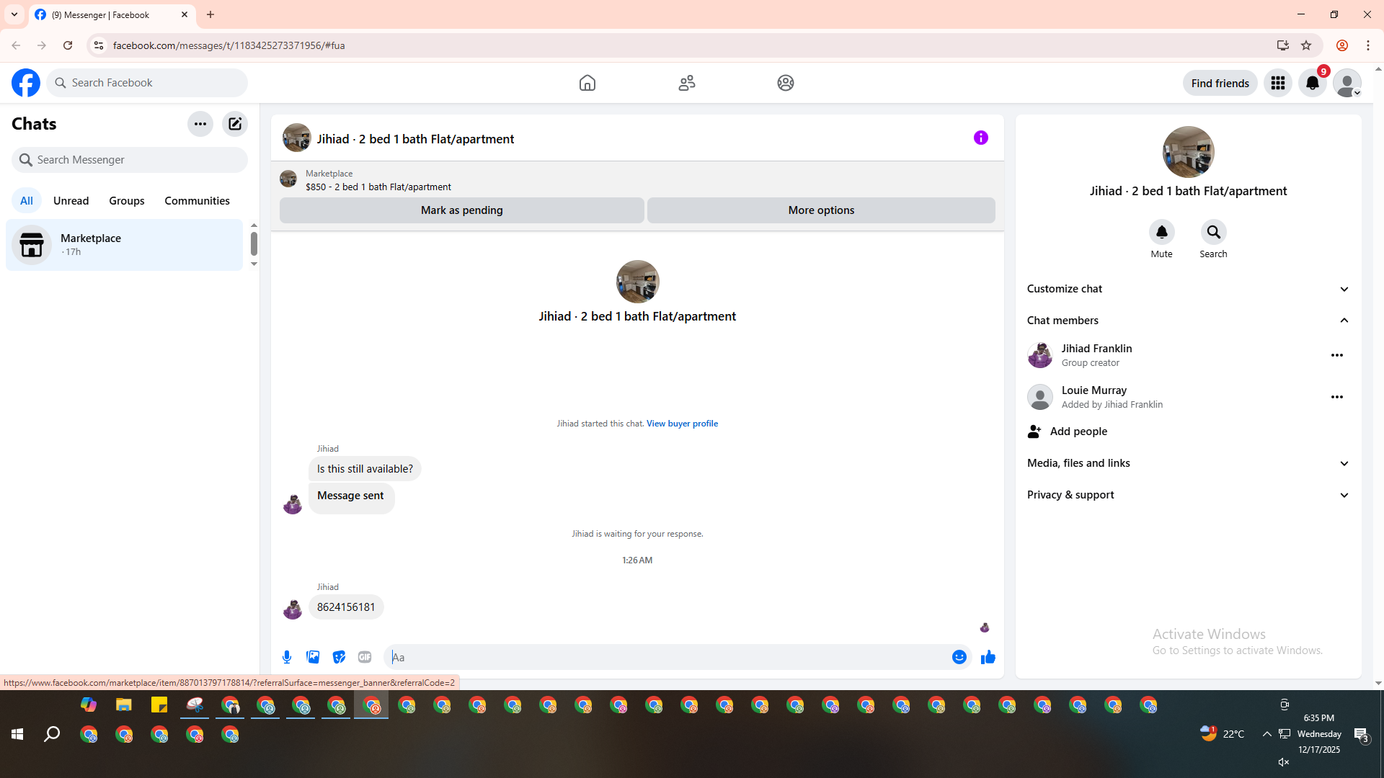Search in conversation magnifier icon
1384x778 pixels.
click(1213, 233)
